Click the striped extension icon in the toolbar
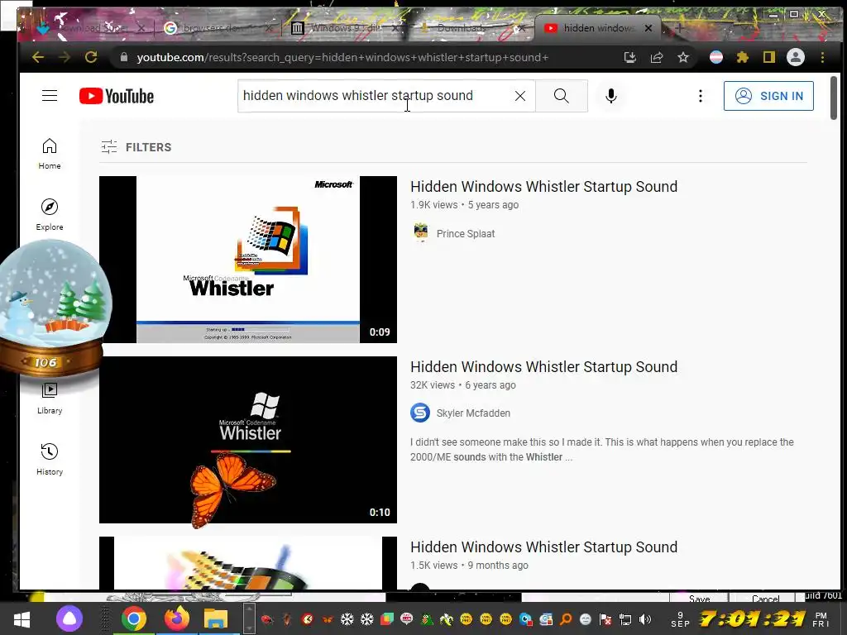 coord(716,57)
